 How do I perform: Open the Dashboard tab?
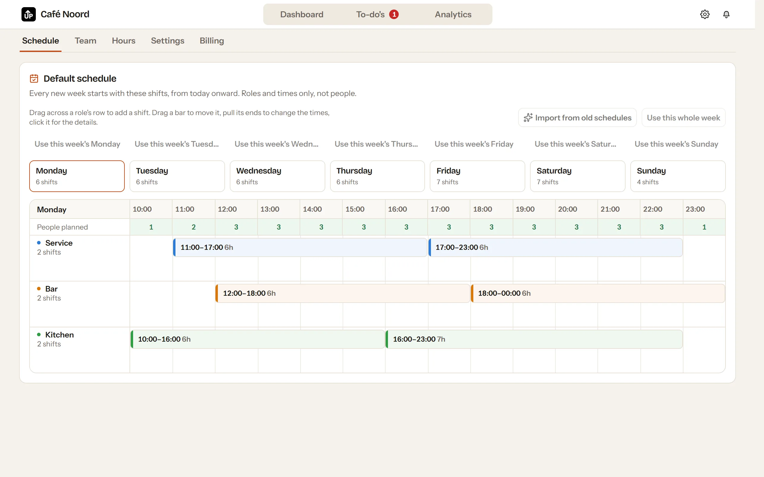[x=301, y=14]
